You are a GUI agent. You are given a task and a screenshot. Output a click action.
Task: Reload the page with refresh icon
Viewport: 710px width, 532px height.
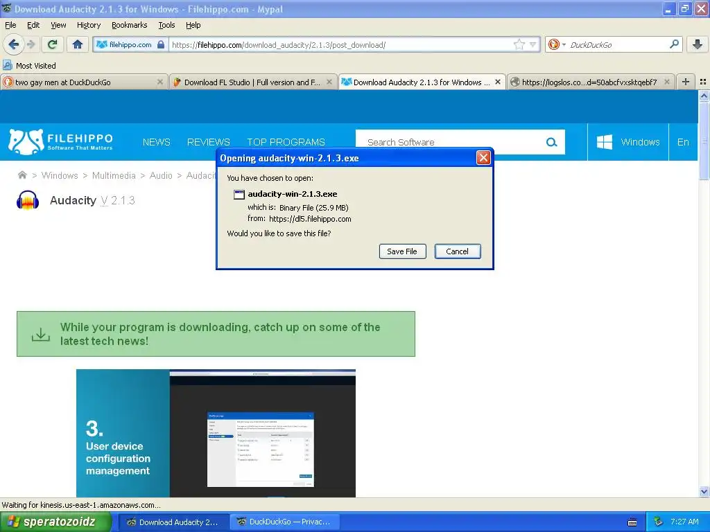[53, 44]
